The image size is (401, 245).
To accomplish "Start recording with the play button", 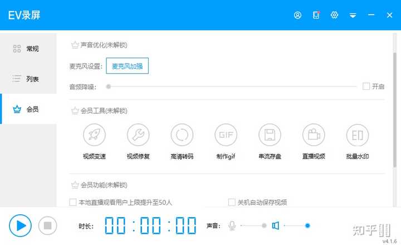I will pyautogui.click(x=20, y=225).
